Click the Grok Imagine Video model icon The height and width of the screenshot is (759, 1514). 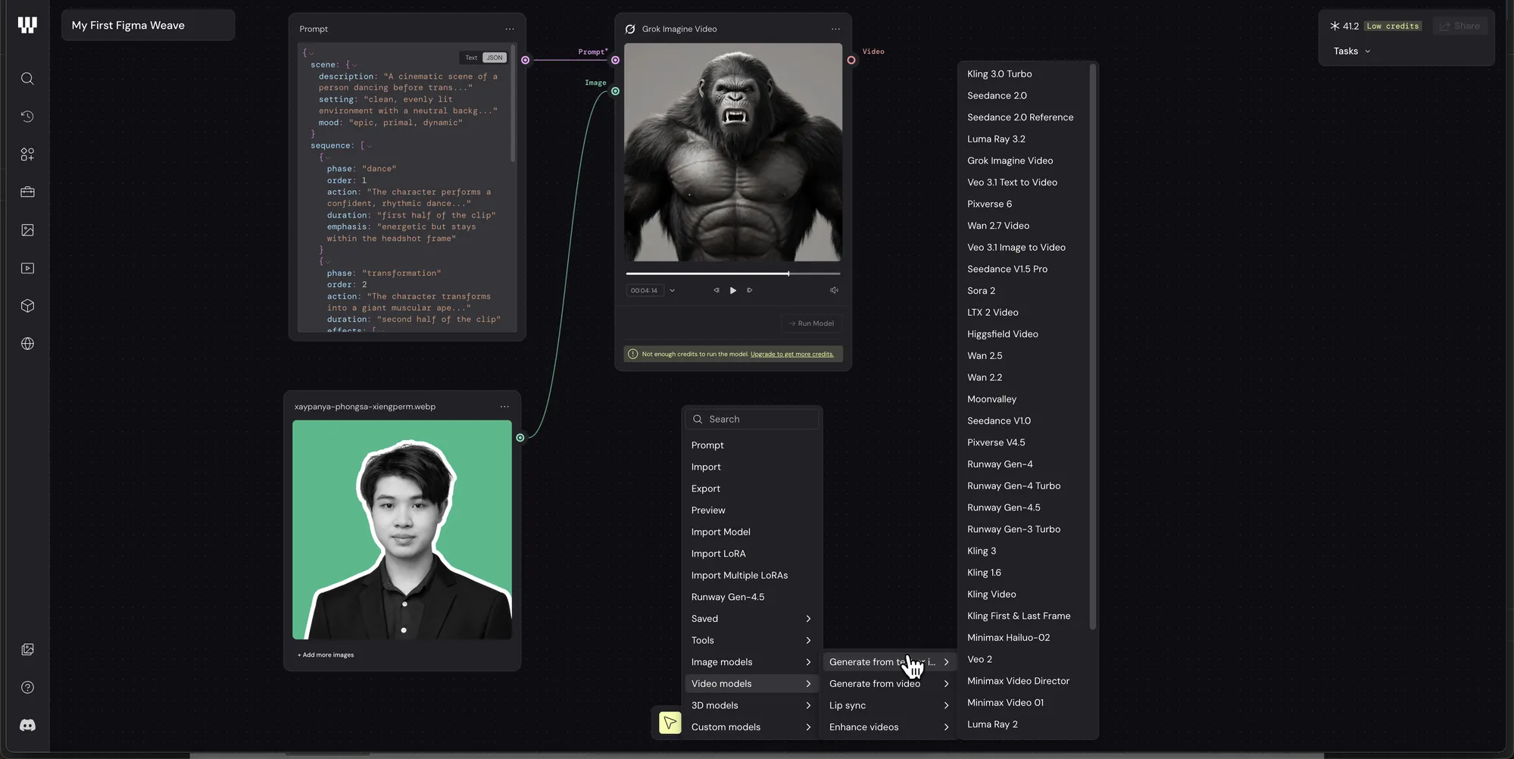pyautogui.click(x=630, y=29)
